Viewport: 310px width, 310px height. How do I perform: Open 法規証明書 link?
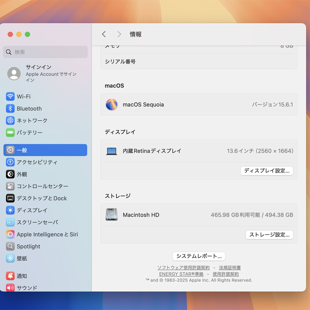(x=230, y=268)
